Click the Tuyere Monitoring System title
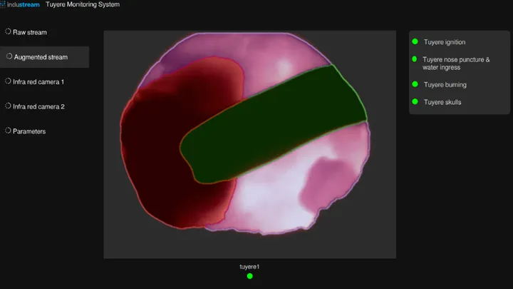Image resolution: width=513 pixels, height=289 pixels. point(83,5)
